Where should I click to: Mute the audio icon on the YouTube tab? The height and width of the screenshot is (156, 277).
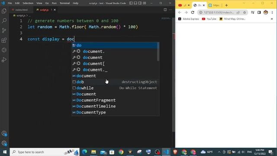click(189, 5)
